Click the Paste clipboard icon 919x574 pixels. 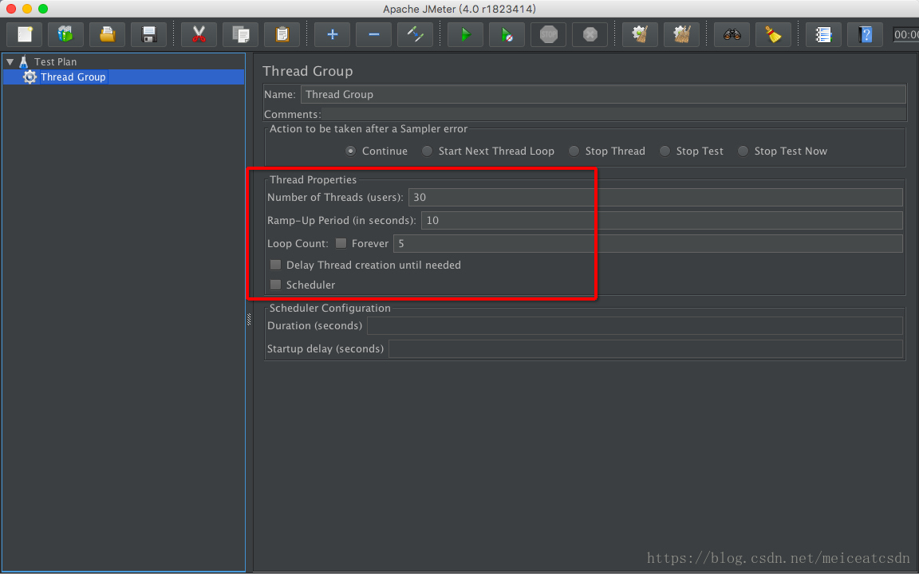click(282, 34)
